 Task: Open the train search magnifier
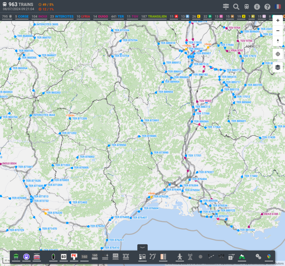[x=236, y=7]
